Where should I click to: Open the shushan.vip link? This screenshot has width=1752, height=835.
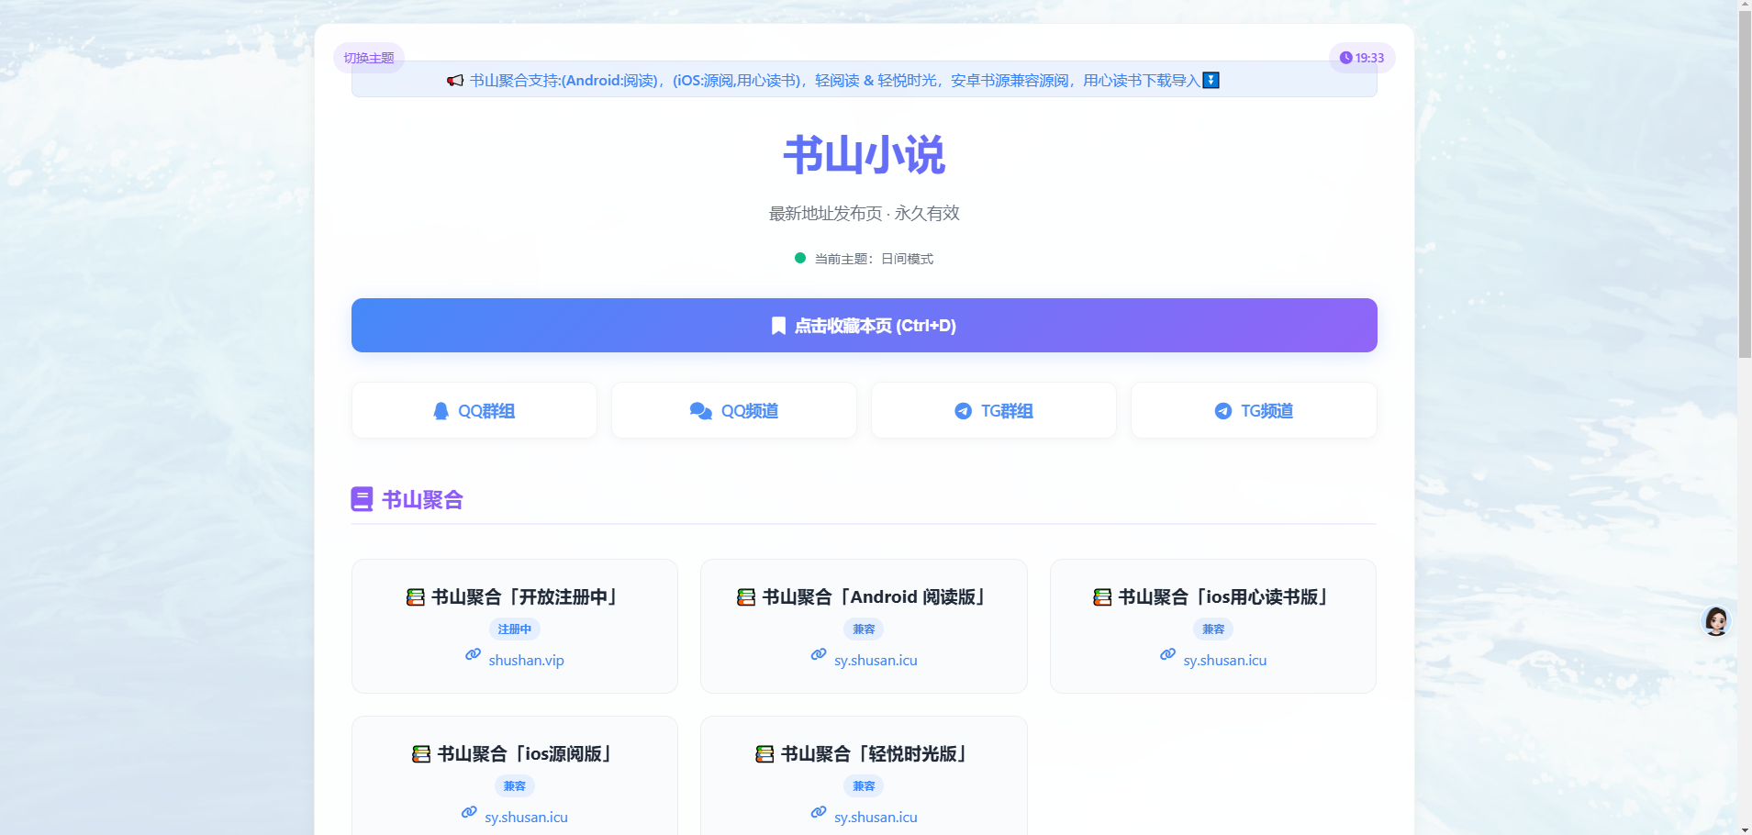click(527, 661)
